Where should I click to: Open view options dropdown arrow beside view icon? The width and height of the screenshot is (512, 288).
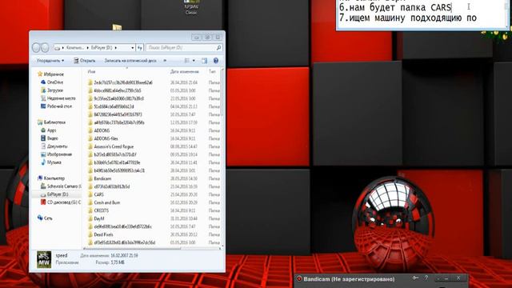[x=194, y=61]
